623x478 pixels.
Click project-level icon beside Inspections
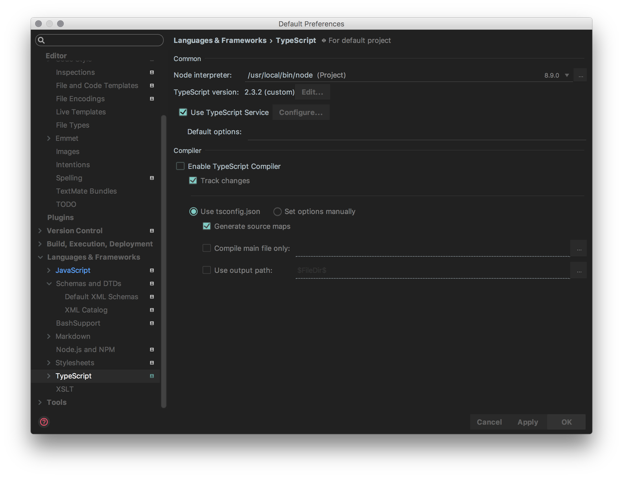152,72
